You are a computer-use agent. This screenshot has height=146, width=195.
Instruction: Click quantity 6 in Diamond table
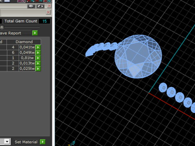[x=13, y=52]
